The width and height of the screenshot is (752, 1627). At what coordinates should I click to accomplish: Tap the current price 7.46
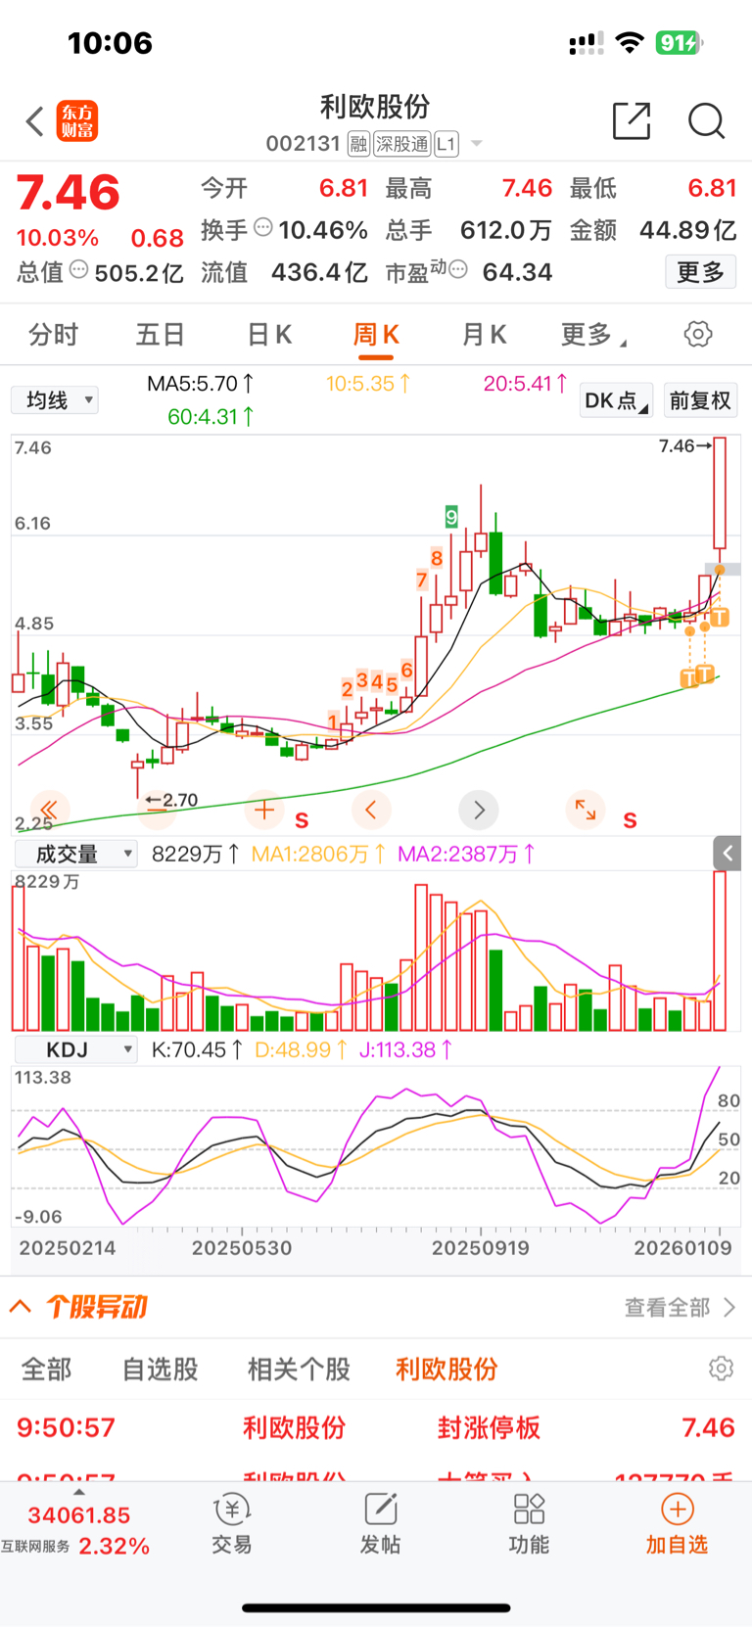[x=68, y=193]
